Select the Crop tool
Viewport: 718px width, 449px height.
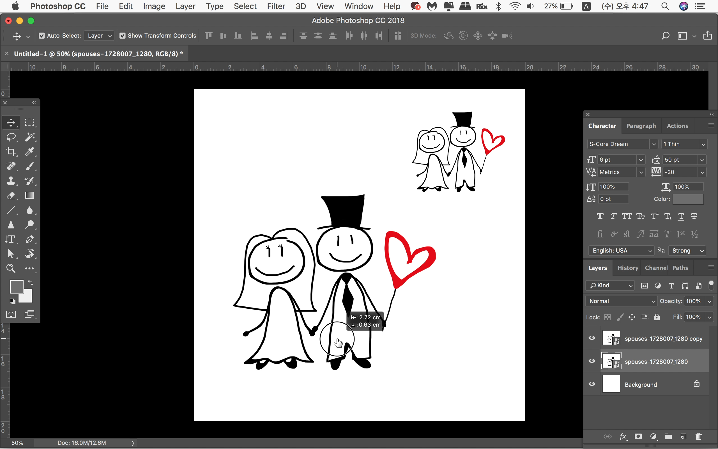[11, 152]
